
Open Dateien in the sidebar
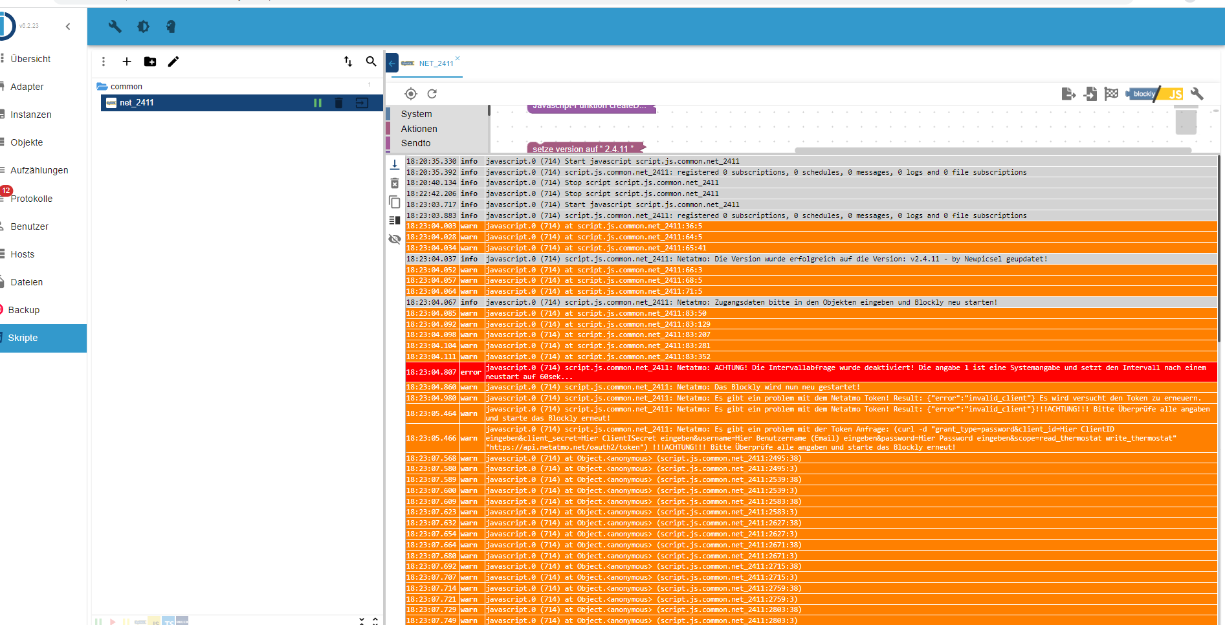click(x=27, y=282)
